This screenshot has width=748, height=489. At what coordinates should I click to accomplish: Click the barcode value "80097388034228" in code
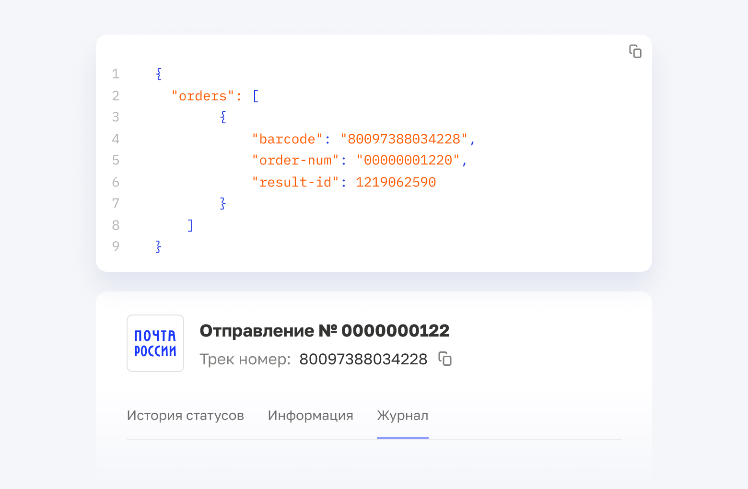[404, 139]
